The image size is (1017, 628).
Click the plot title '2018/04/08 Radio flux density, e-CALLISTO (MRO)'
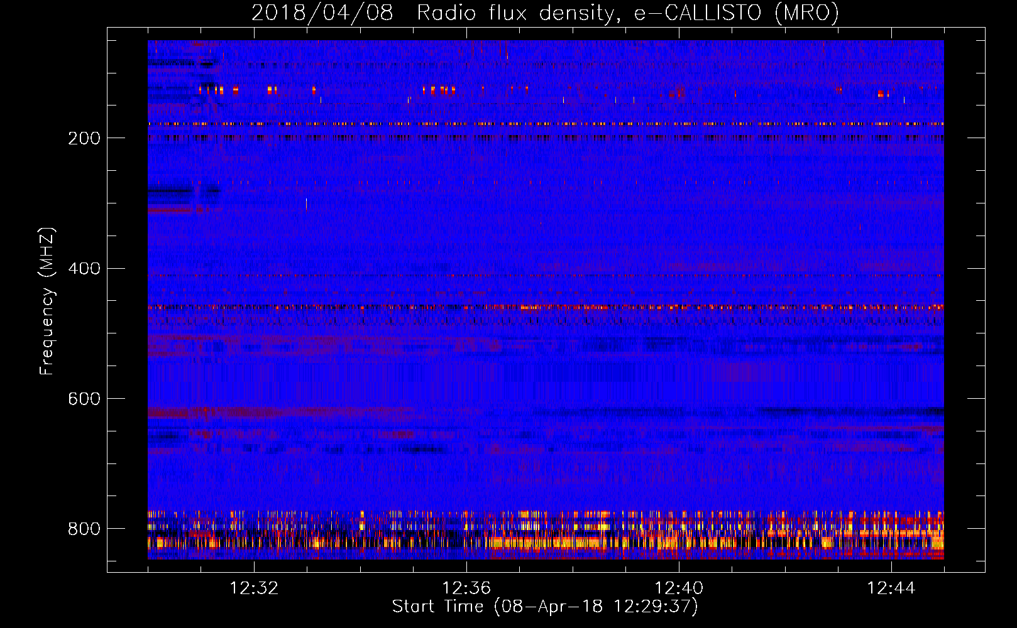tap(545, 13)
